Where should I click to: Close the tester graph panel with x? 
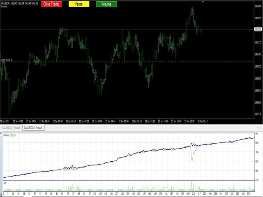[1, 133]
